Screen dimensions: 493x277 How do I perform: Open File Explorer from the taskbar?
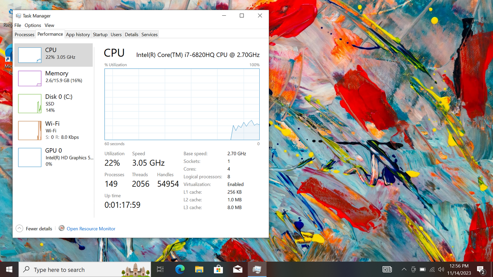click(x=199, y=270)
